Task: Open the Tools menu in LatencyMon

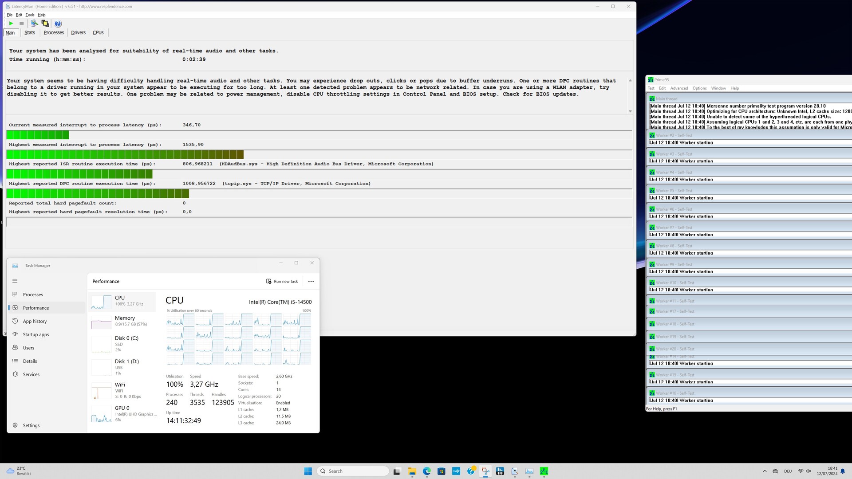Action: coord(30,15)
